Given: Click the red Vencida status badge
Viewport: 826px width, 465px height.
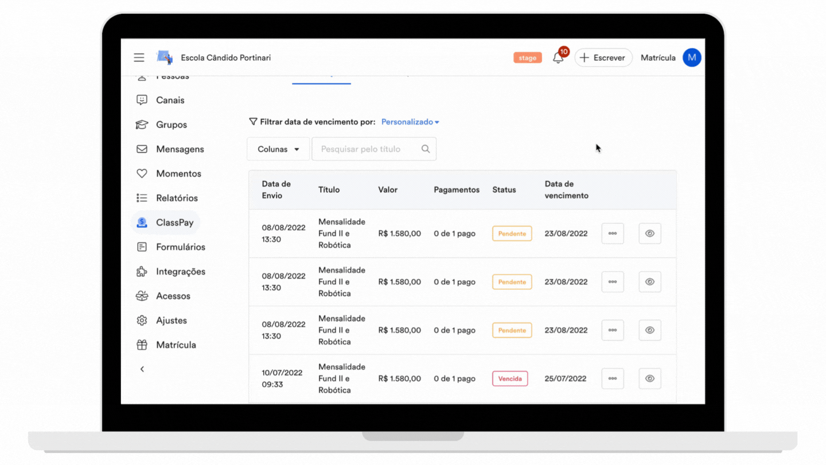Looking at the screenshot, I should (510, 378).
